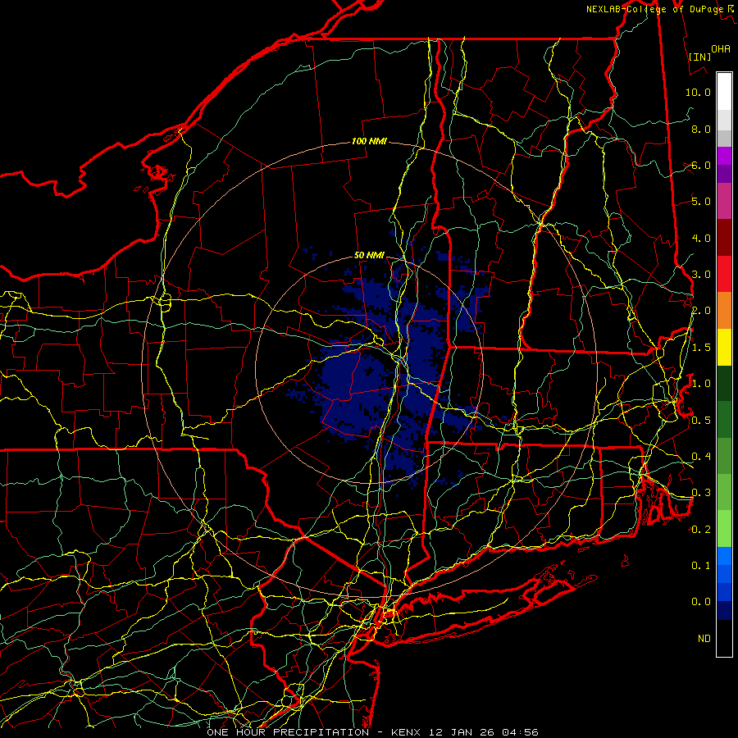
Task: Click the '3.0' legend value
Action: 701,275
